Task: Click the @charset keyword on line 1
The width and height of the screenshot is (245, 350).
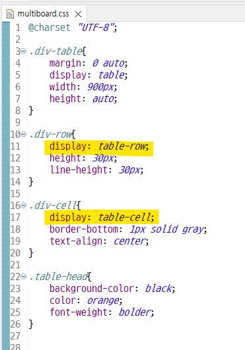Action: (49, 28)
